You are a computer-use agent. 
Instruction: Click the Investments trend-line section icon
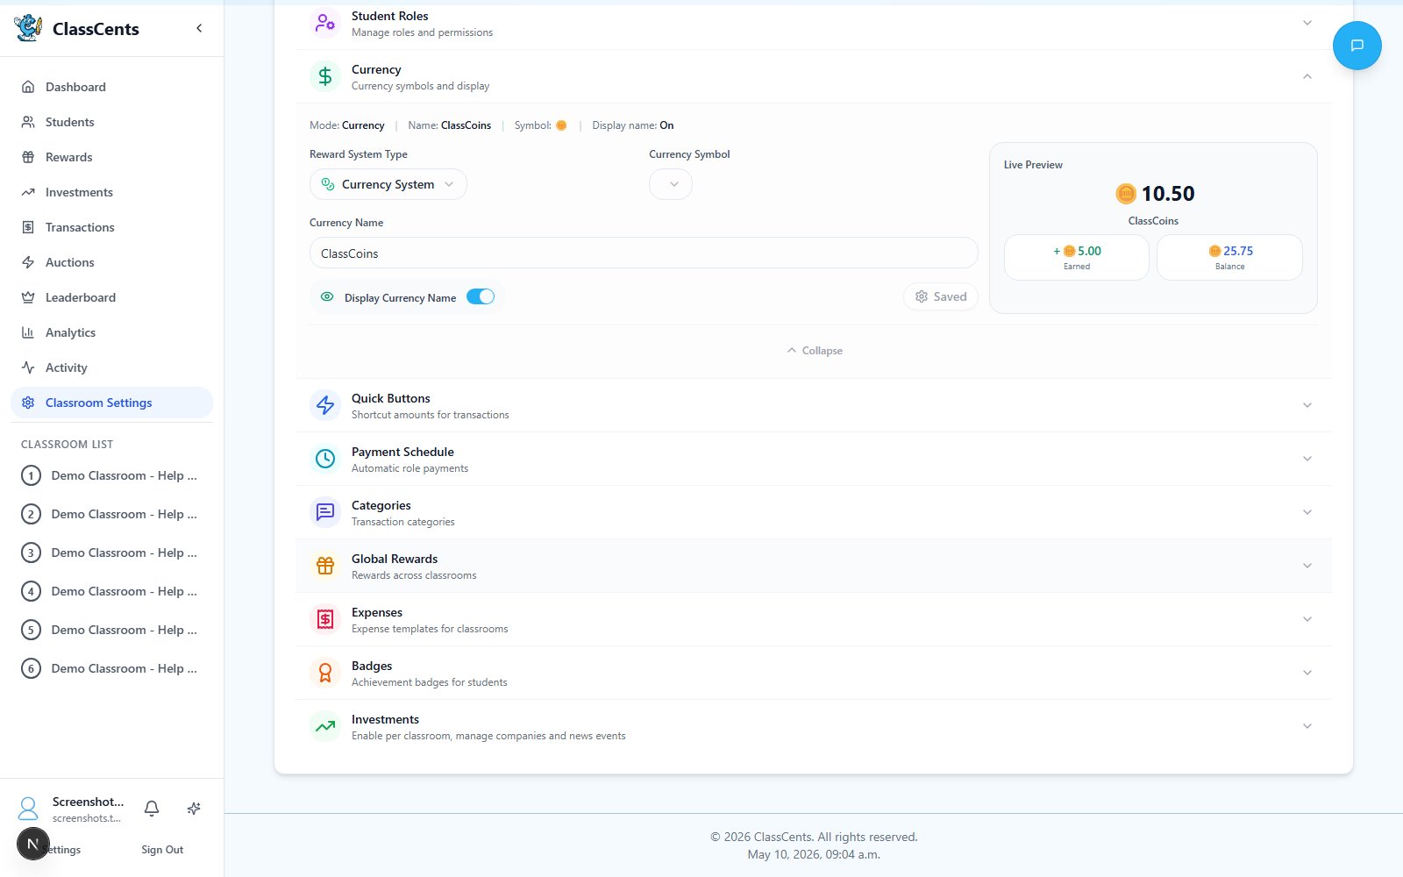click(x=325, y=726)
